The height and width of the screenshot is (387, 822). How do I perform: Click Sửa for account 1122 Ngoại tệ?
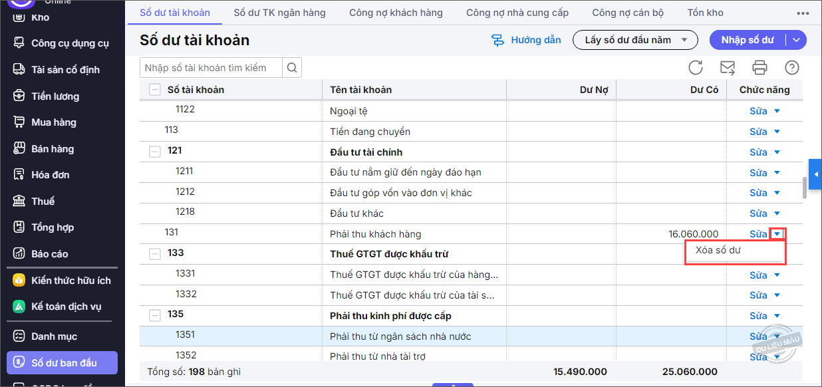(758, 111)
